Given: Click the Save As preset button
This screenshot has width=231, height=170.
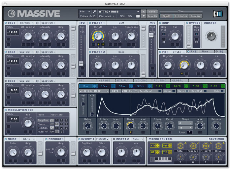Looking at the screenshot, I should pos(152,16).
